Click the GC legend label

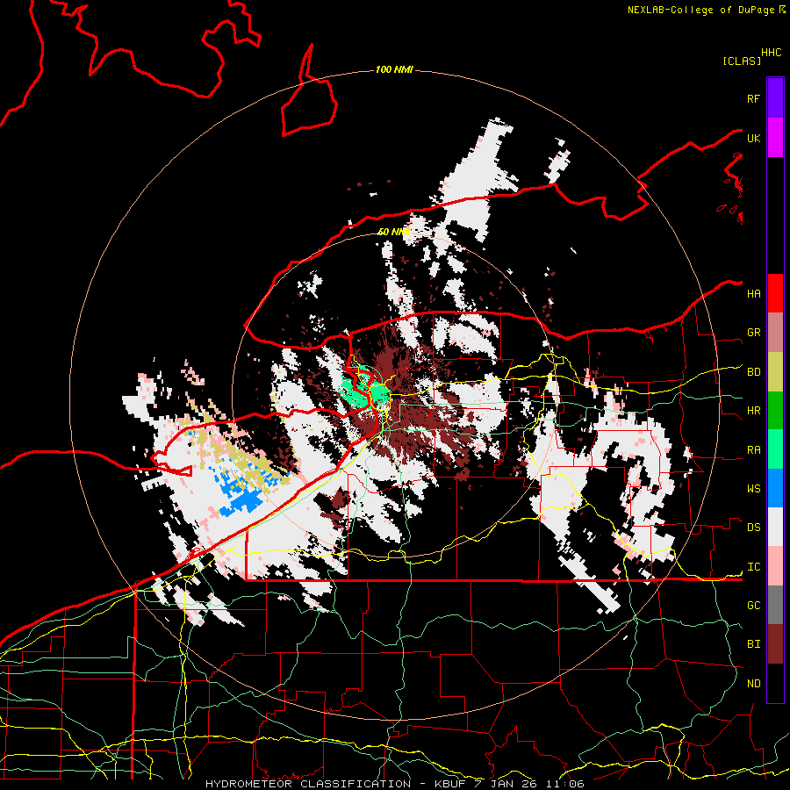point(753,606)
